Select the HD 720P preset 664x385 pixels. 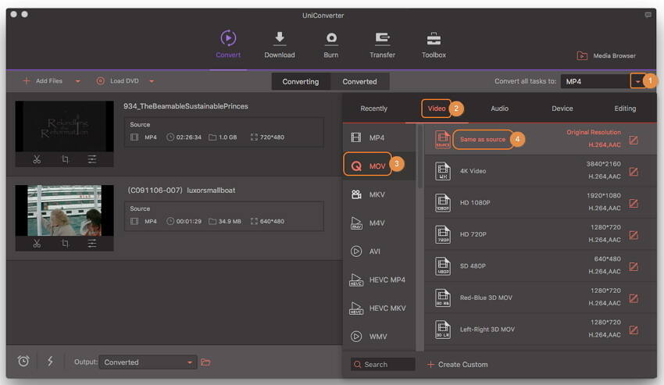[541, 234]
